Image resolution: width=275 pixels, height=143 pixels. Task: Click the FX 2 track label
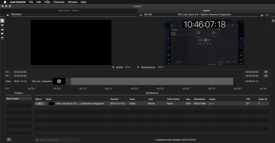(8, 72)
